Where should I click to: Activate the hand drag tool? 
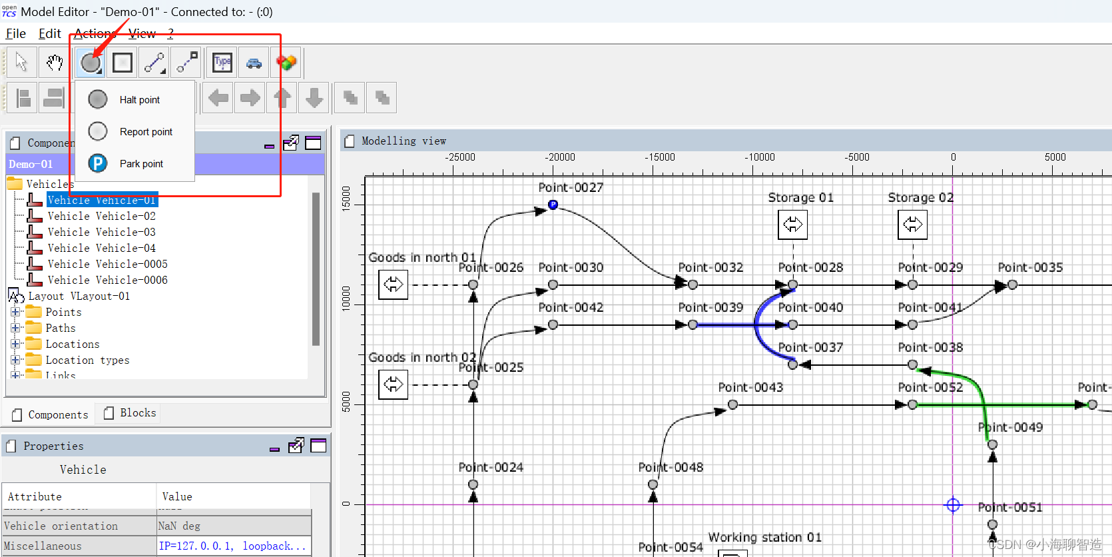(x=55, y=63)
